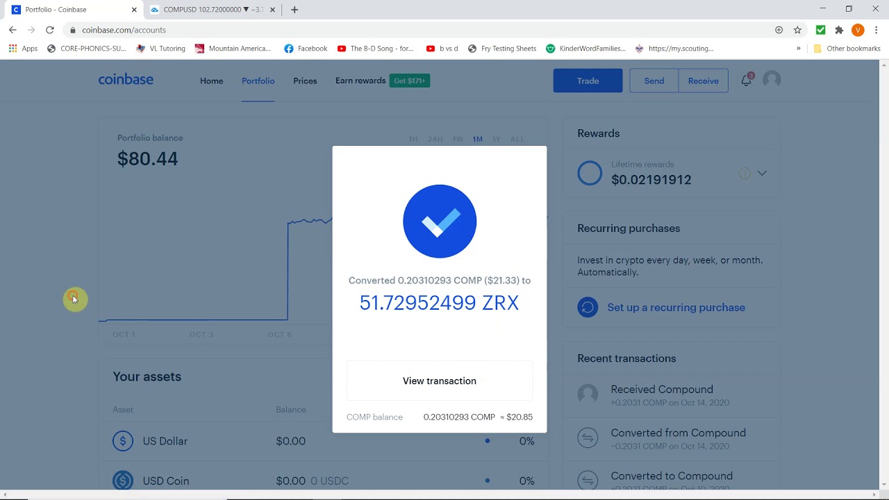Click the lifetime rewards circle icon
This screenshot has width=889, height=500.
point(590,173)
